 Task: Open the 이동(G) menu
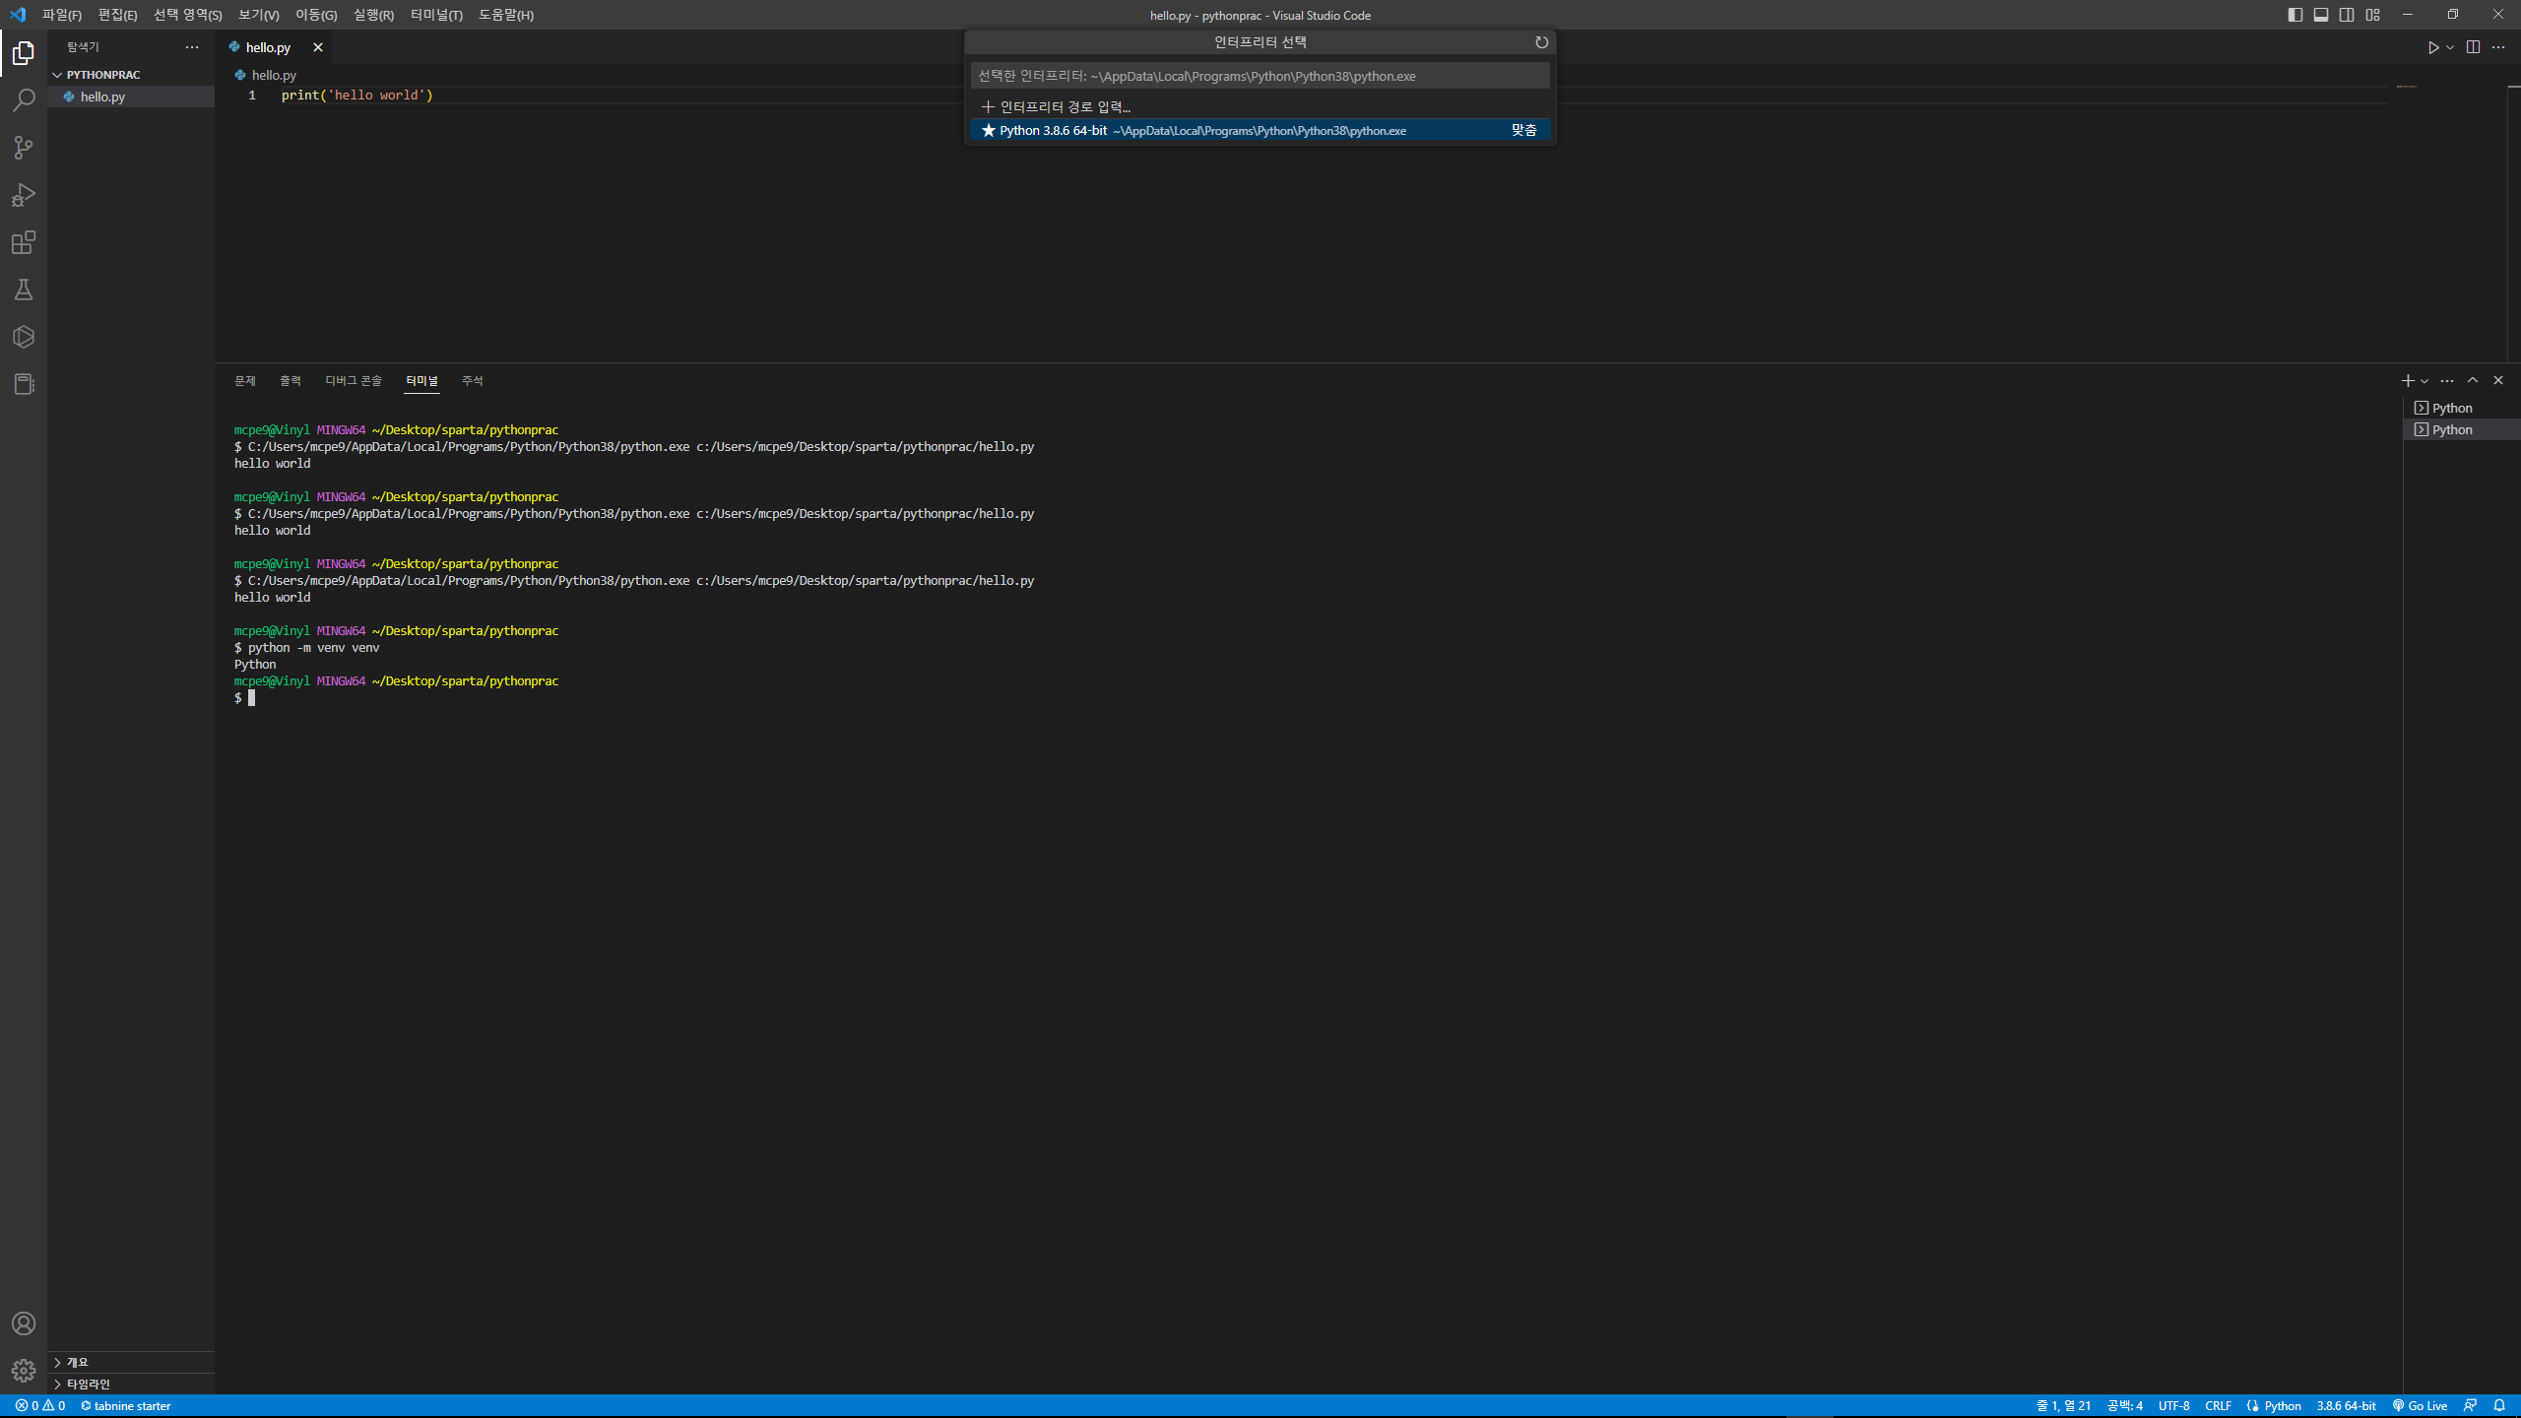click(316, 15)
